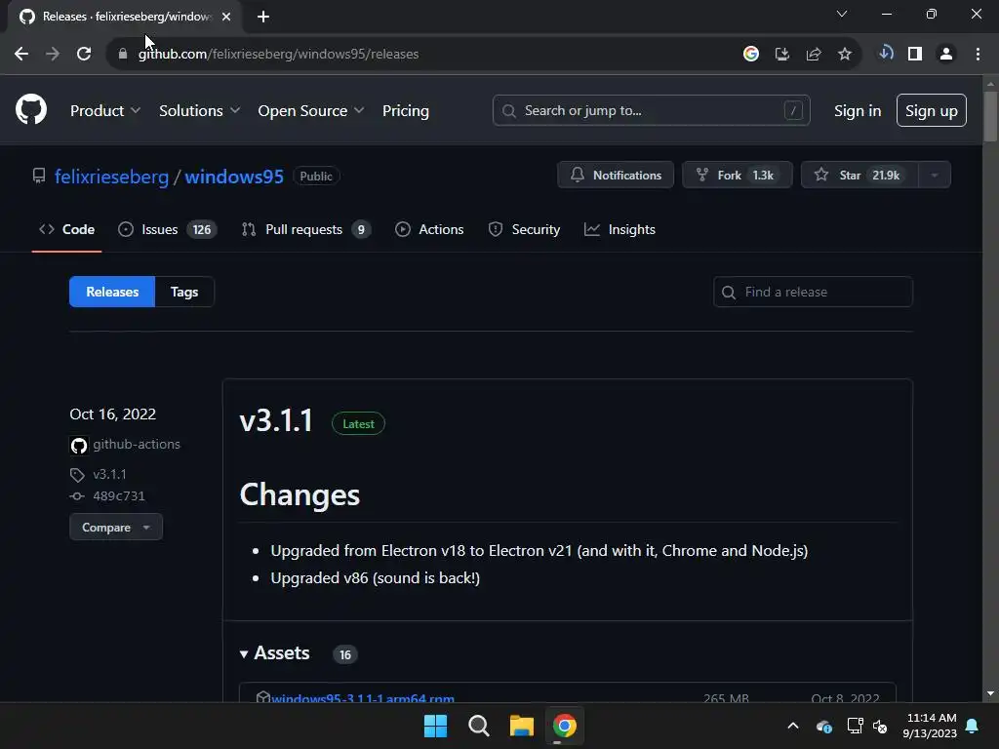
Task: Click the forward navigation arrow
Action: [x=53, y=55]
